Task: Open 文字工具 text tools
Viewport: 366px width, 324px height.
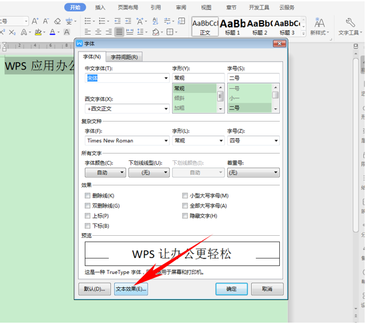Action: (350, 26)
